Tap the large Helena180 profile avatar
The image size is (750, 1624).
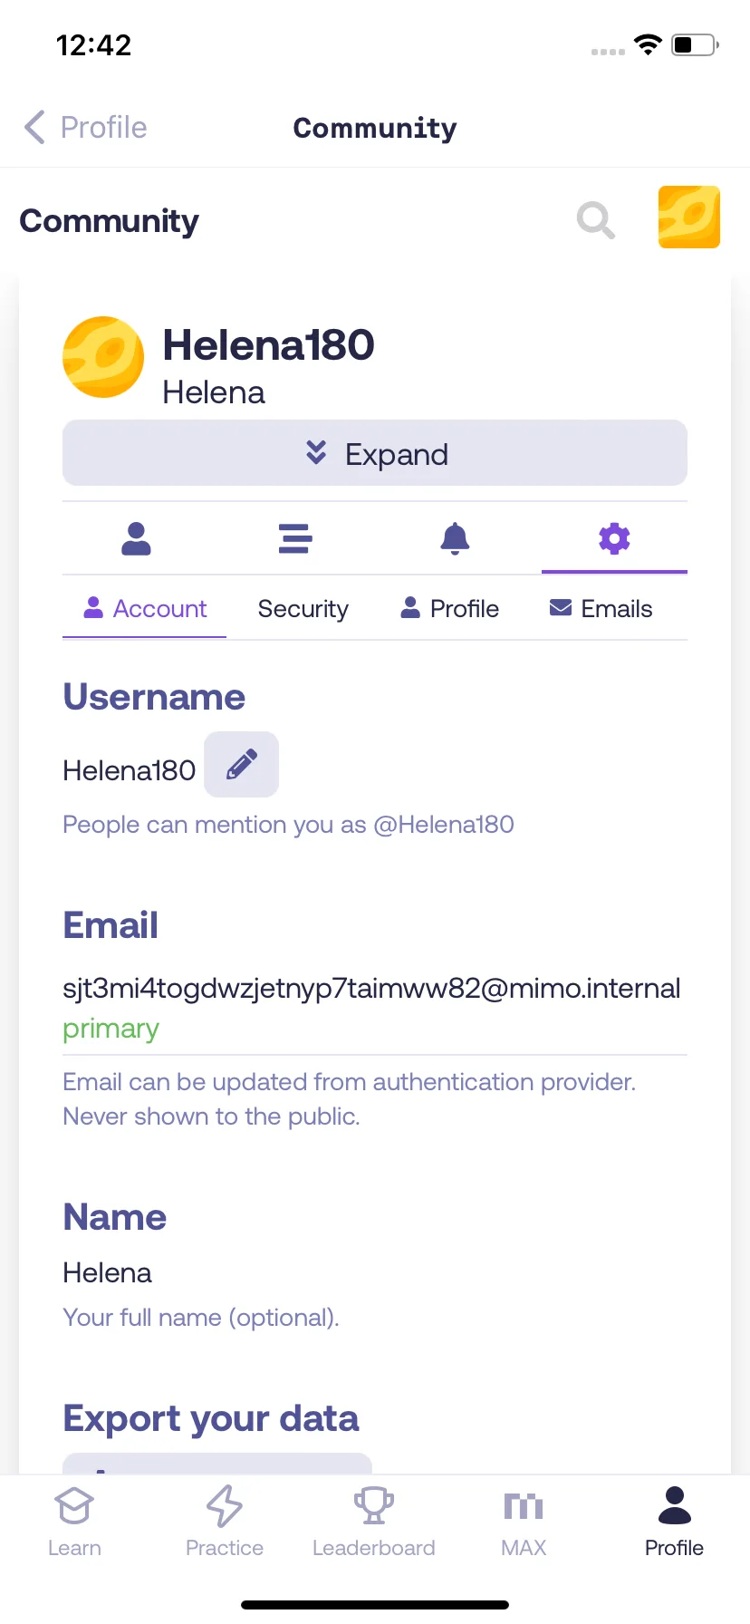[103, 357]
